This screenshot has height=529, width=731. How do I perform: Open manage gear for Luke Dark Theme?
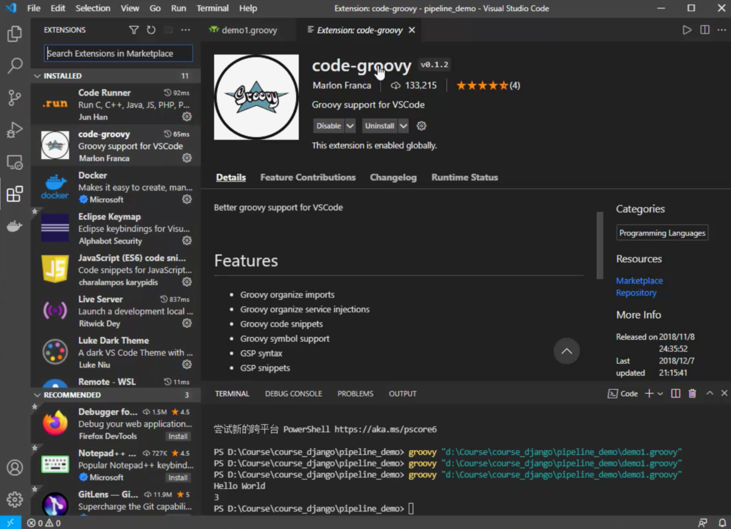pos(187,364)
